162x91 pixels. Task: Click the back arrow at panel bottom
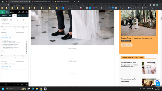click(x=2, y=84)
